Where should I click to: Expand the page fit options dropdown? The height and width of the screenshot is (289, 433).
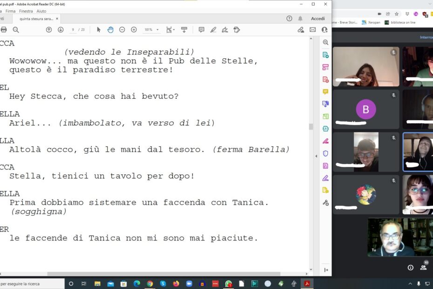[x=170, y=30]
